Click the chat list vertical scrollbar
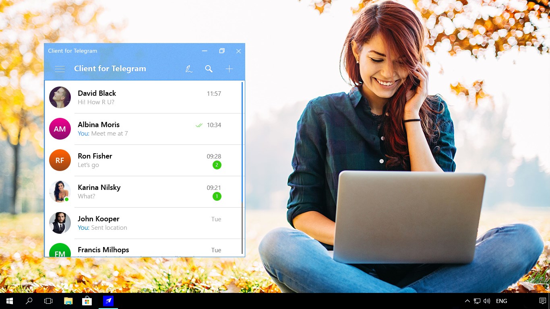550x309 pixels. 242,168
